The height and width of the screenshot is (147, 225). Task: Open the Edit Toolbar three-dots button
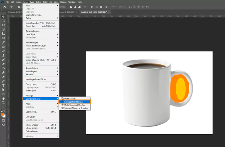(3, 107)
